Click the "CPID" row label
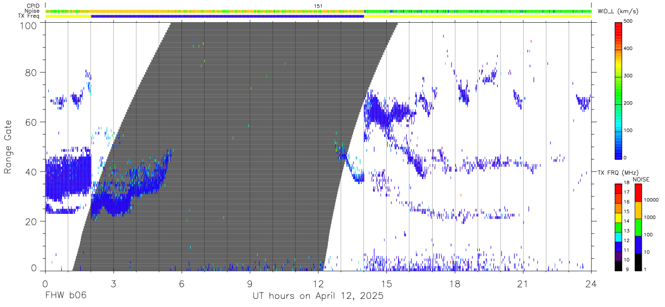This screenshot has height=307, width=665. coord(32,5)
